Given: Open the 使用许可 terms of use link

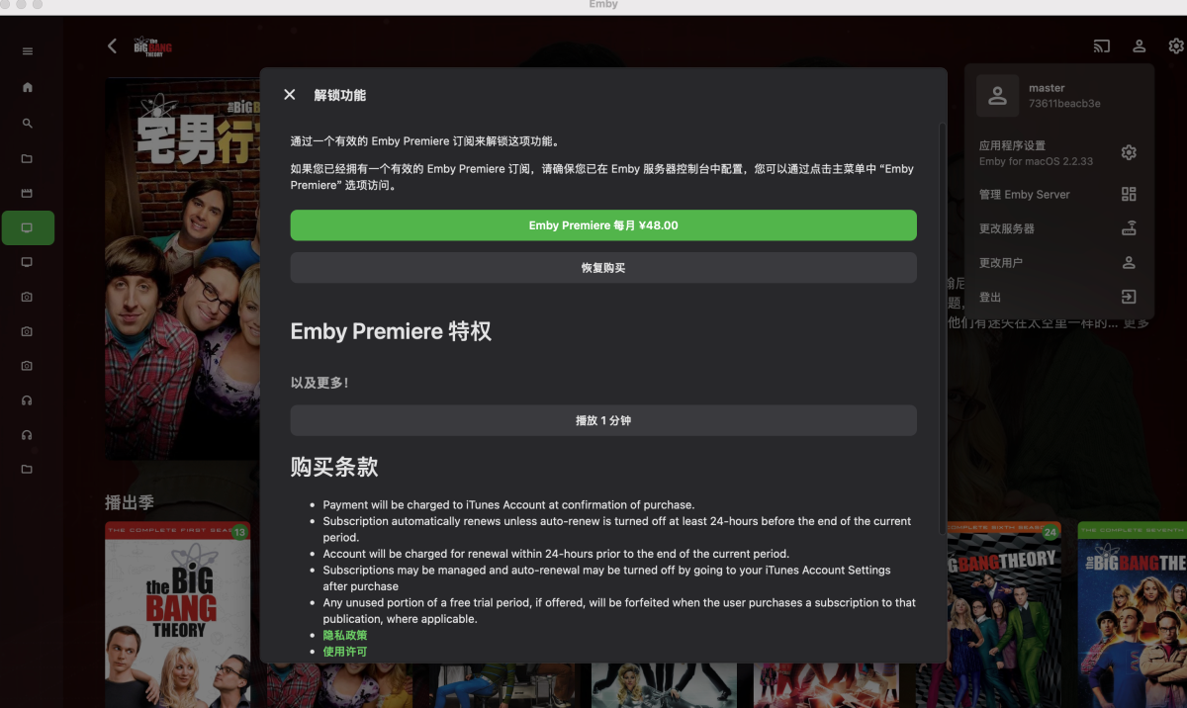Looking at the screenshot, I should coord(345,652).
